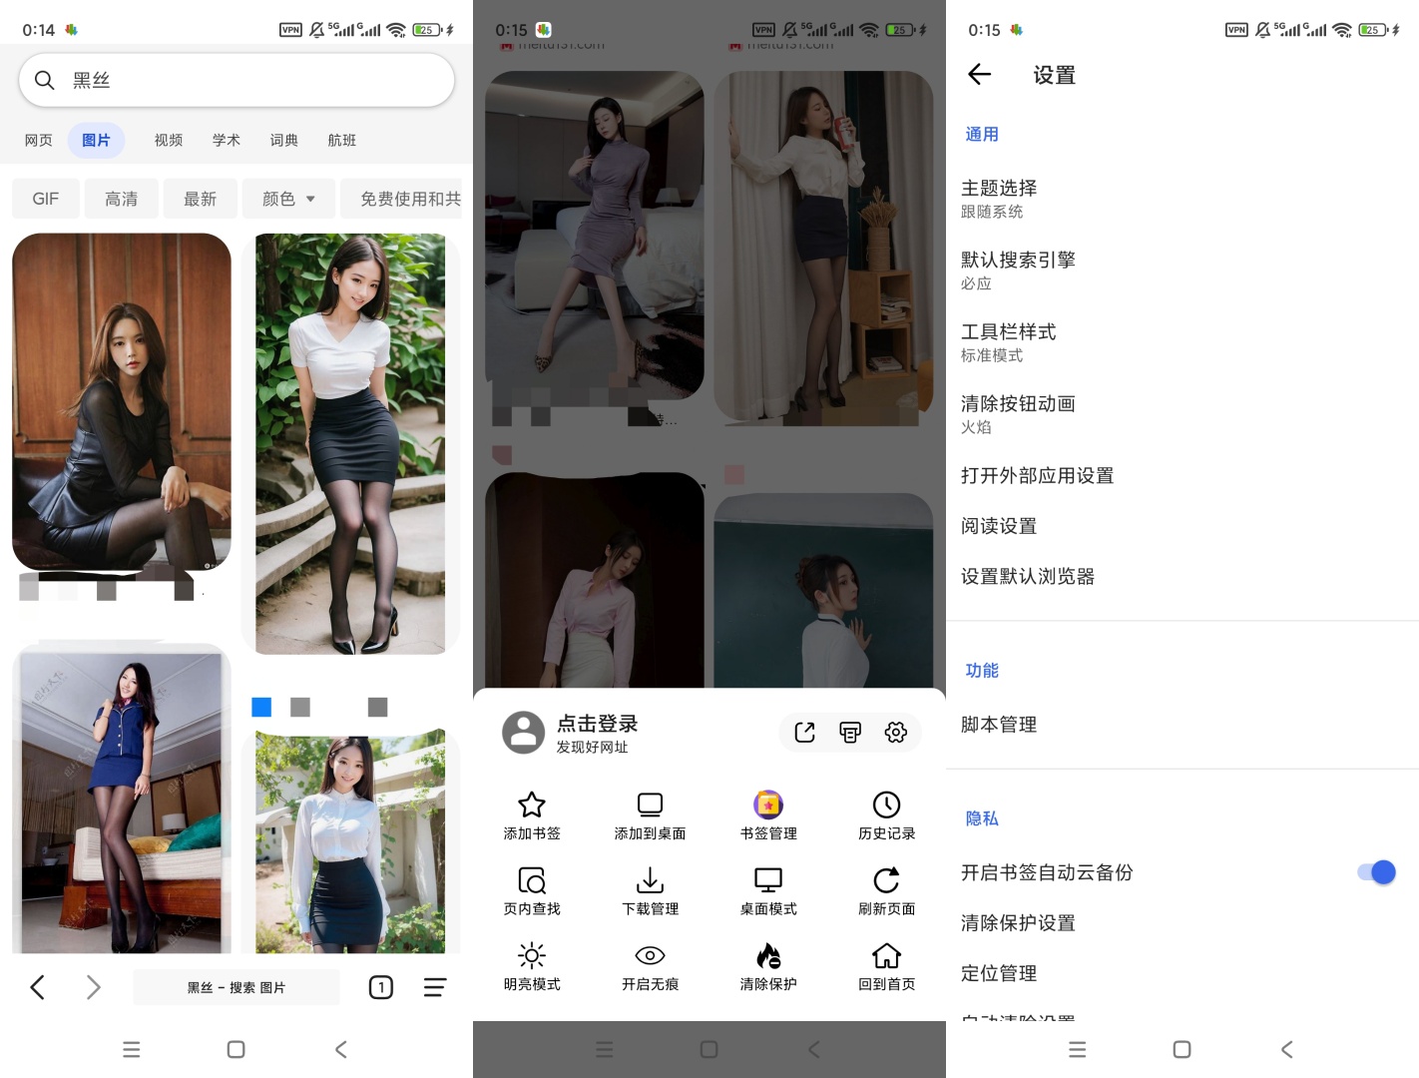Open 历史记录 history clock icon
Screen dimensions: 1419x1078
click(886, 805)
